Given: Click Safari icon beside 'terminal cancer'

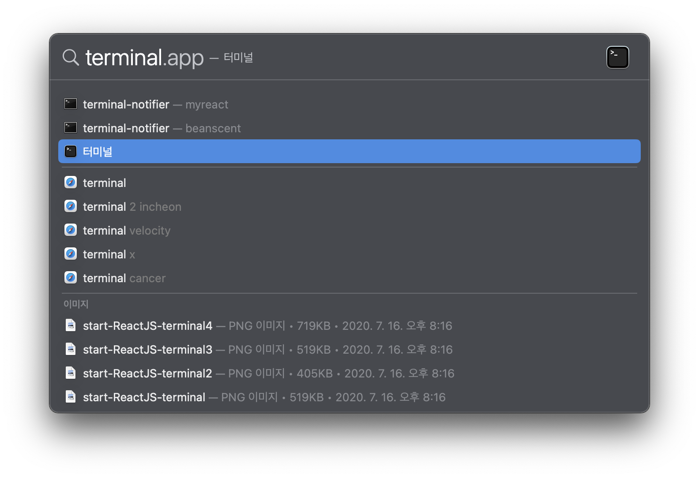Looking at the screenshot, I should click(x=71, y=278).
